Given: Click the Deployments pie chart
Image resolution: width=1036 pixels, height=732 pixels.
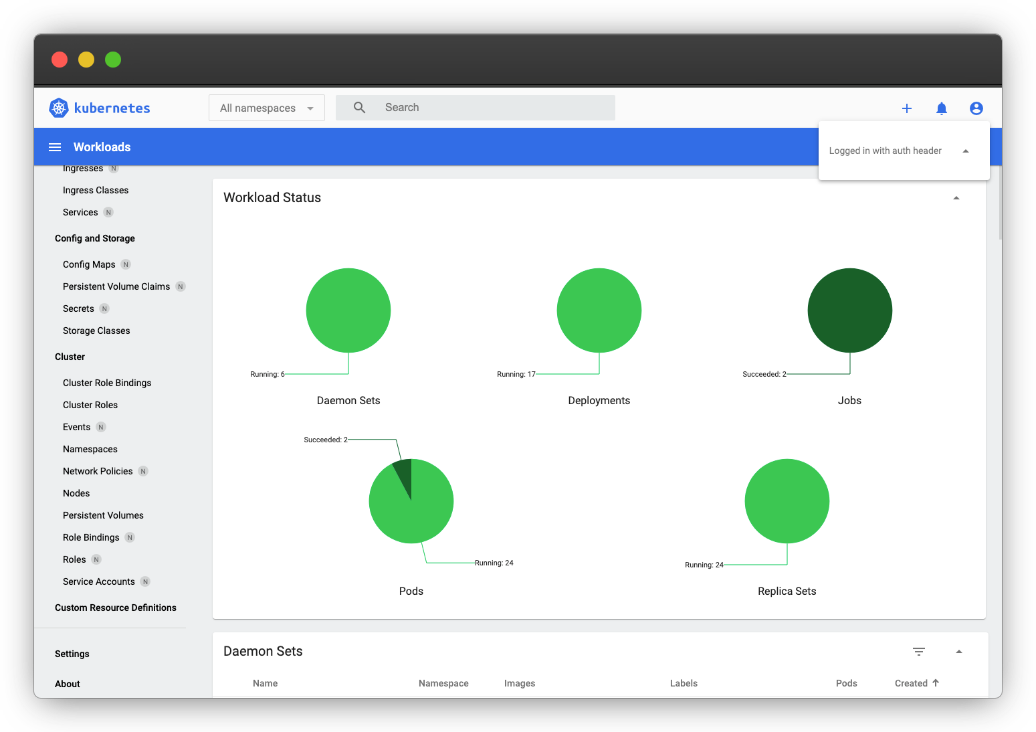Looking at the screenshot, I should point(599,310).
